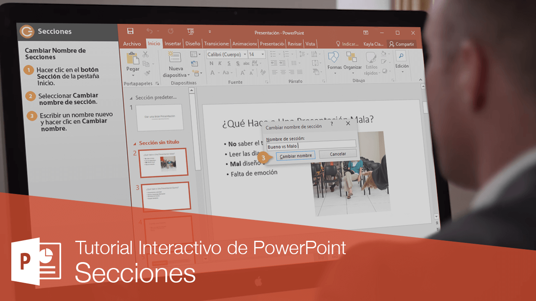Toggle Underline (S) formatting
Image resolution: width=536 pixels, height=301 pixels.
click(x=229, y=64)
